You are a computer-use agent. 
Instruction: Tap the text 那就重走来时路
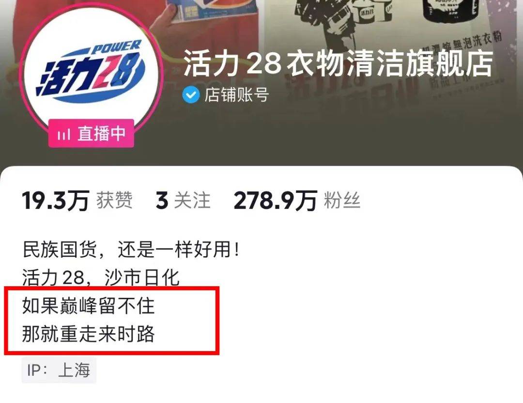point(89,334)
